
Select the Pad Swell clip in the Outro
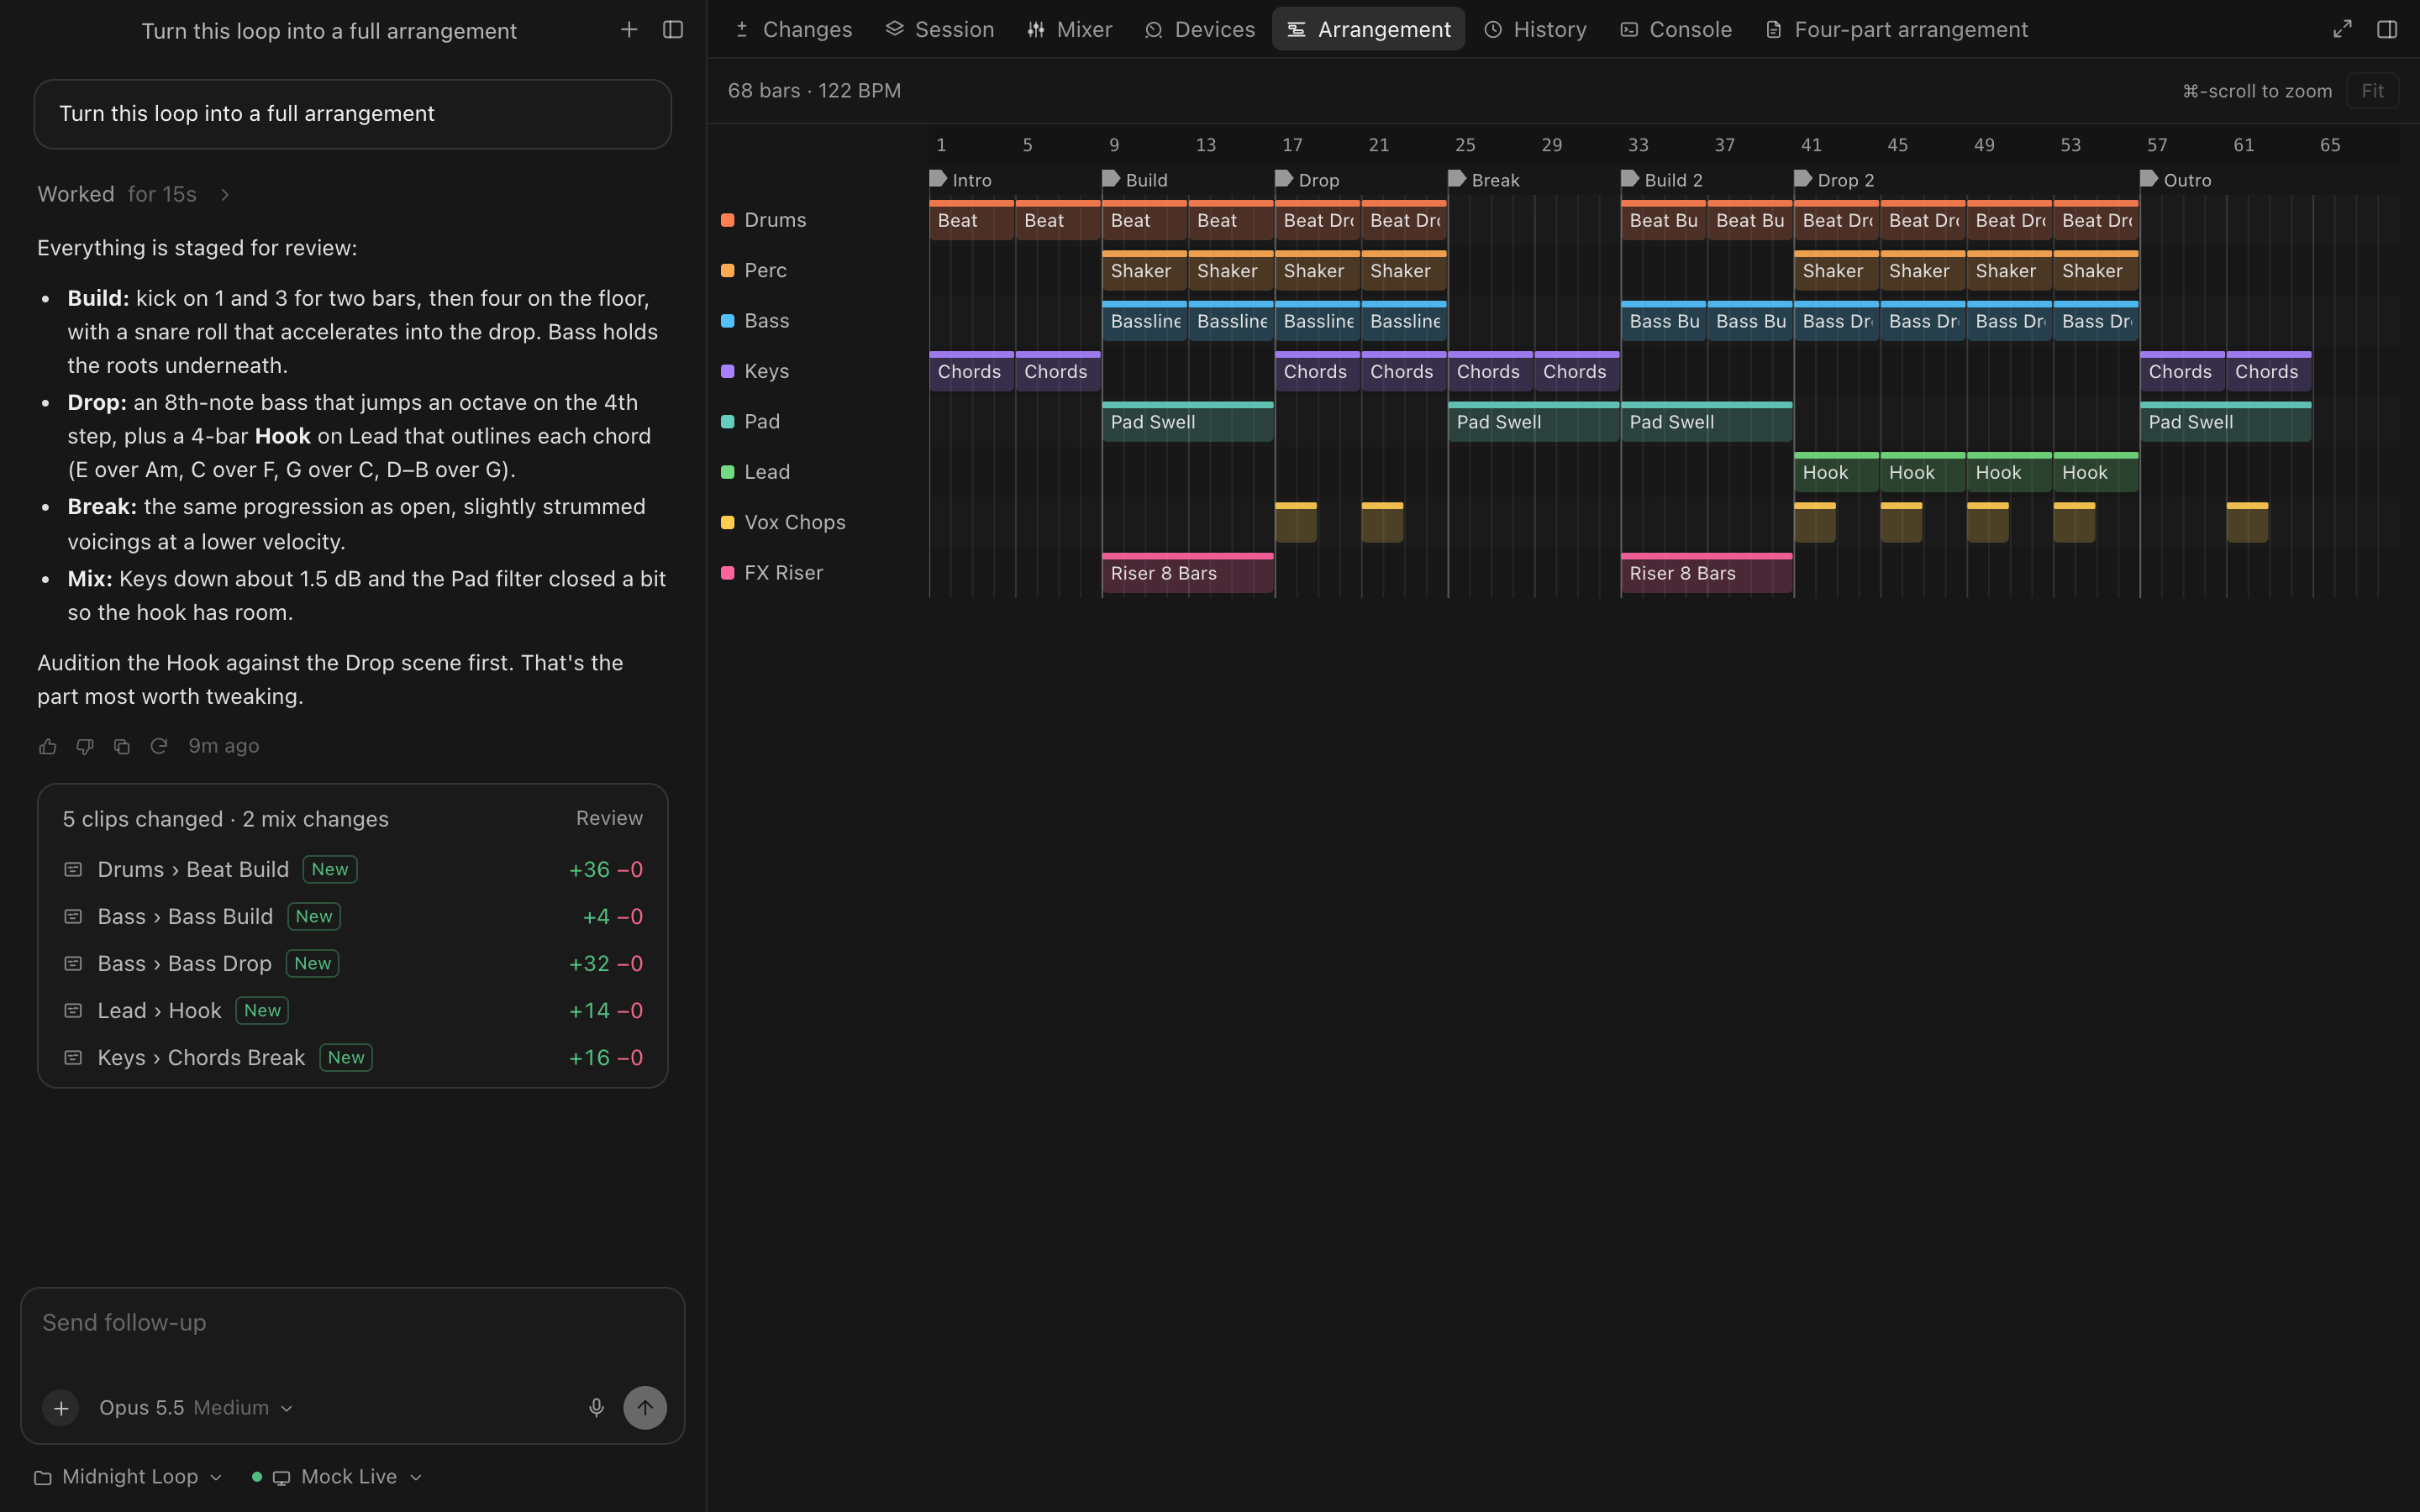2226,422
